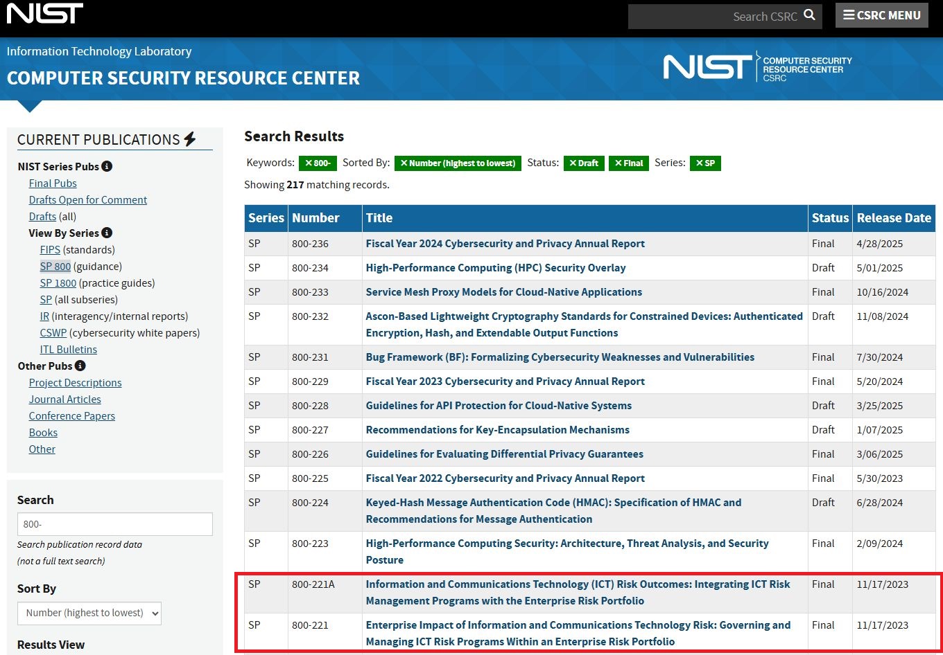This screenshot has width=943, height=655.
Task: Open Ascon-Based Lightweight Cryptography Standards publication
Action: point(585,325)
